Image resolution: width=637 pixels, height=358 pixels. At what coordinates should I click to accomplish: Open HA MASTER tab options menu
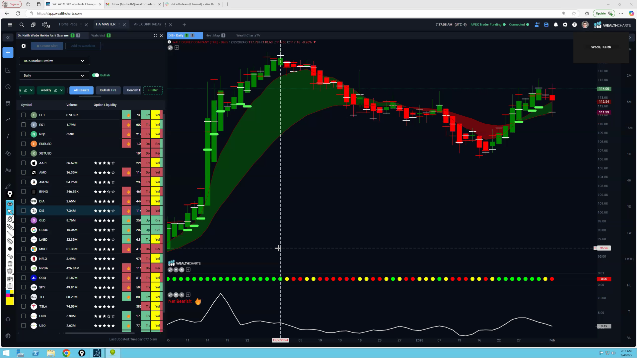119,25
